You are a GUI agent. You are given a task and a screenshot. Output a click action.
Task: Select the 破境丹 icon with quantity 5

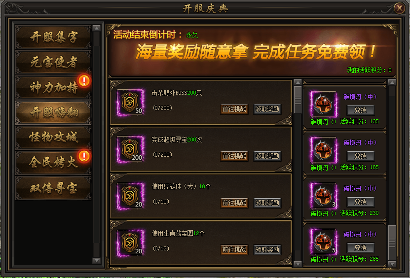coord(324,242)
